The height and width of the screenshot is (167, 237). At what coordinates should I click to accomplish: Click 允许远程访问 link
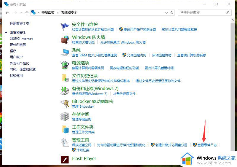137,55
